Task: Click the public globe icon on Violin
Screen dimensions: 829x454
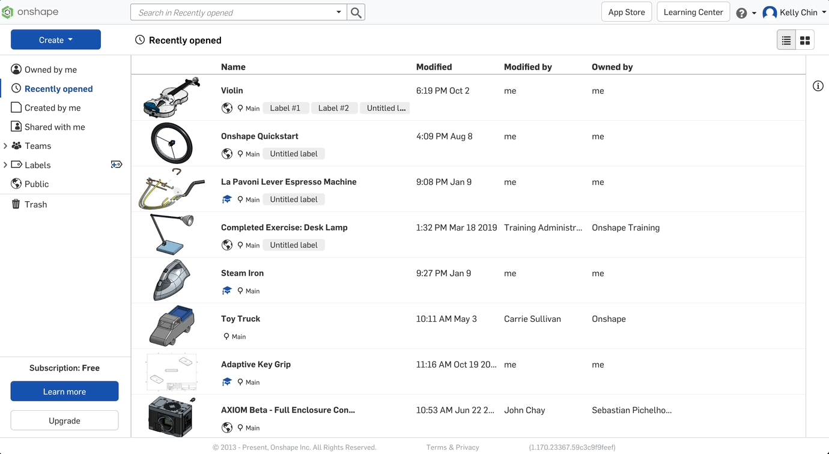Action: [227, 108]
